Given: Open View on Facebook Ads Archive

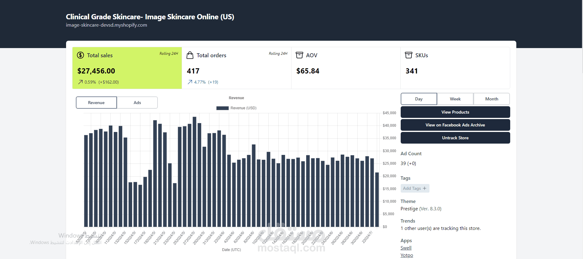Looking at the screenshot, I should tap(455, 125).
